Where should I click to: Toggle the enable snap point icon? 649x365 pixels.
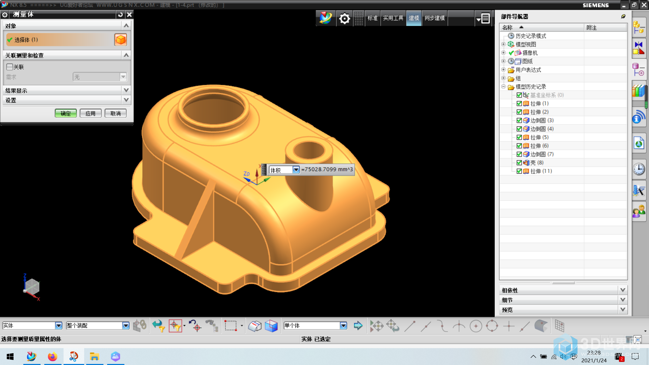click(x=377, y=326)
